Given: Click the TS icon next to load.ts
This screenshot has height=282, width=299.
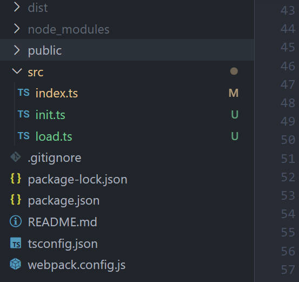Looking at the screenshot, I should pyautogui.click(x=24, y=136).
